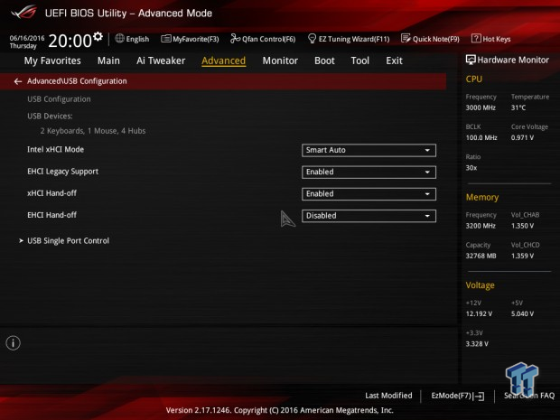The width and height of the screenshot is (560, 420).
Task: Click Hot Keys label
Action: coord(497,39)
